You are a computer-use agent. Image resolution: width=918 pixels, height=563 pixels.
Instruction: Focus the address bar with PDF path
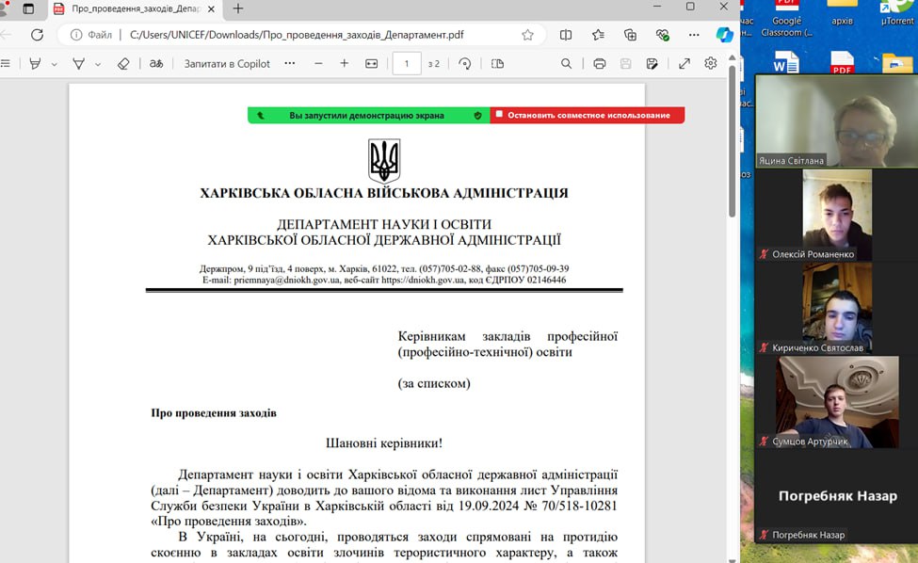point(297,35)
